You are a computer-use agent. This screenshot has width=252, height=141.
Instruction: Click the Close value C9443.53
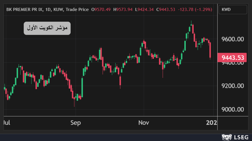166,10
